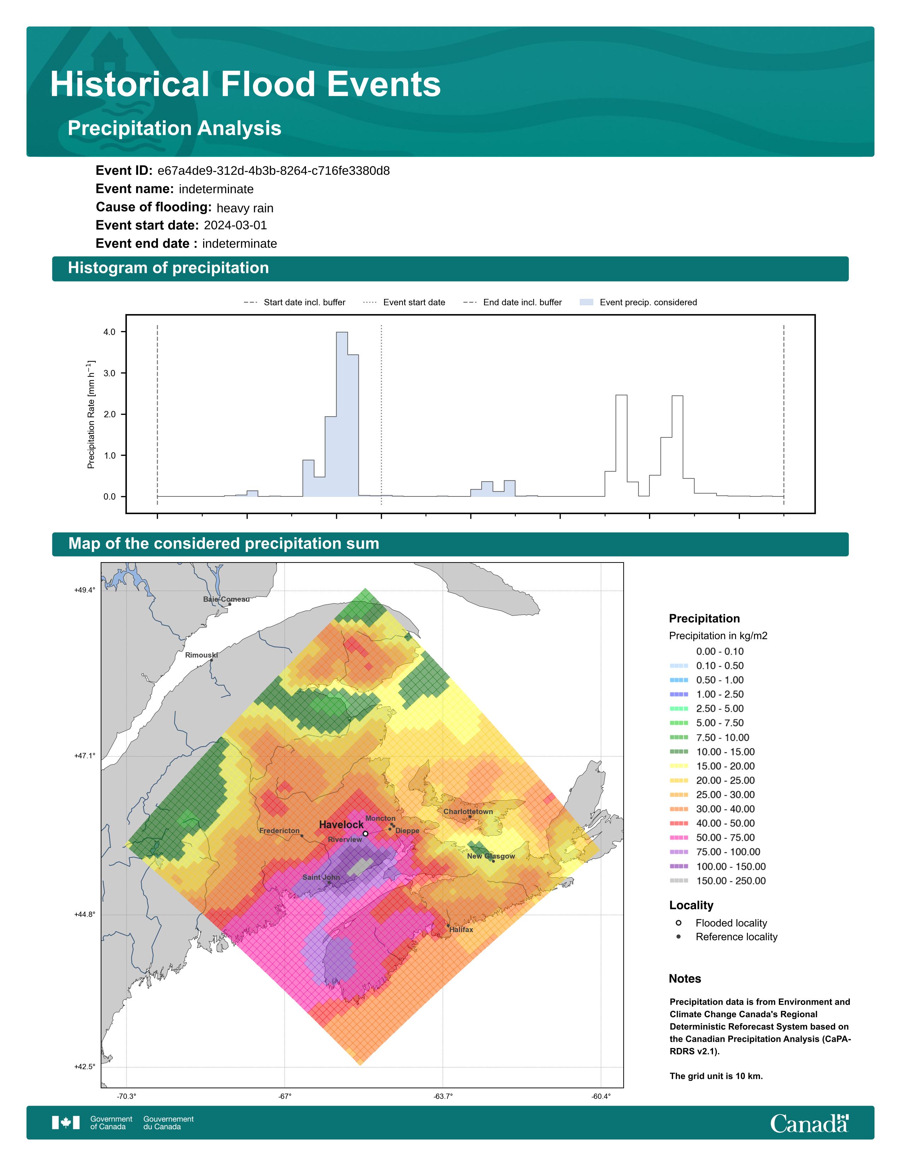Click the 'Notes' heading
This screenshot has height=1166, width=901.
685,979
